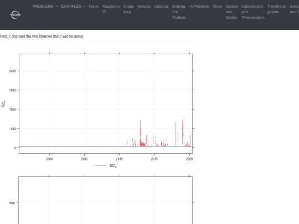Image resolution: width=299 pixels, height=224 pixels.
Task: Open the Clock page link
Action: [x=217, y=7]
